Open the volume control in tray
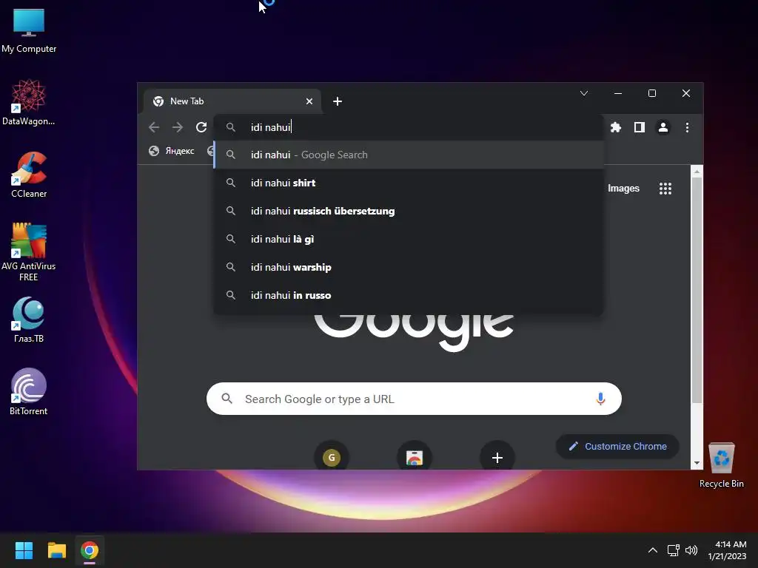 (x=691, y=550)
